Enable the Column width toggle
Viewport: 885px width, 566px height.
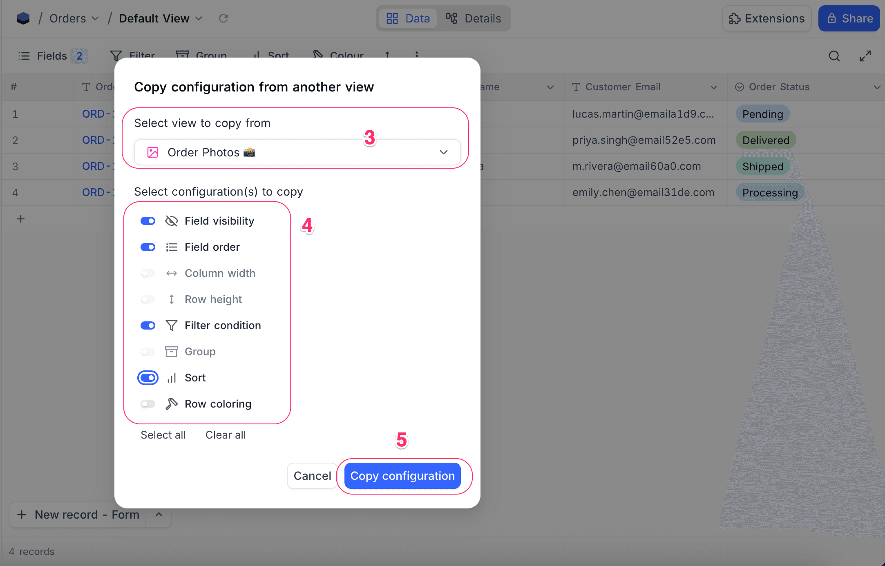click(147, 273)
